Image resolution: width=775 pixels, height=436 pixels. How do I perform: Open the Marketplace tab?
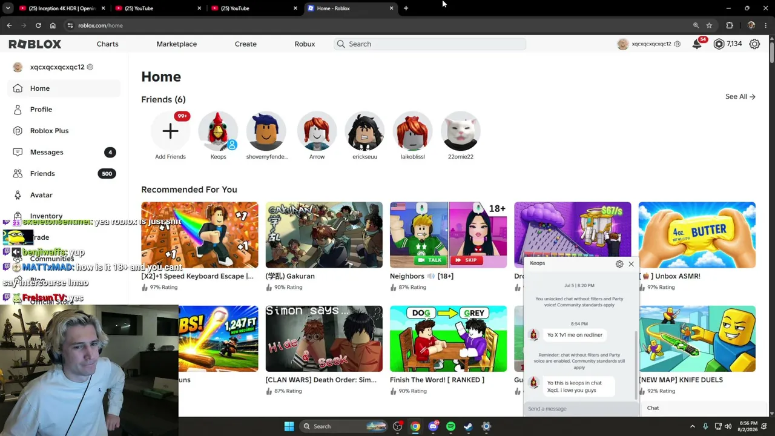pos(176,44)
